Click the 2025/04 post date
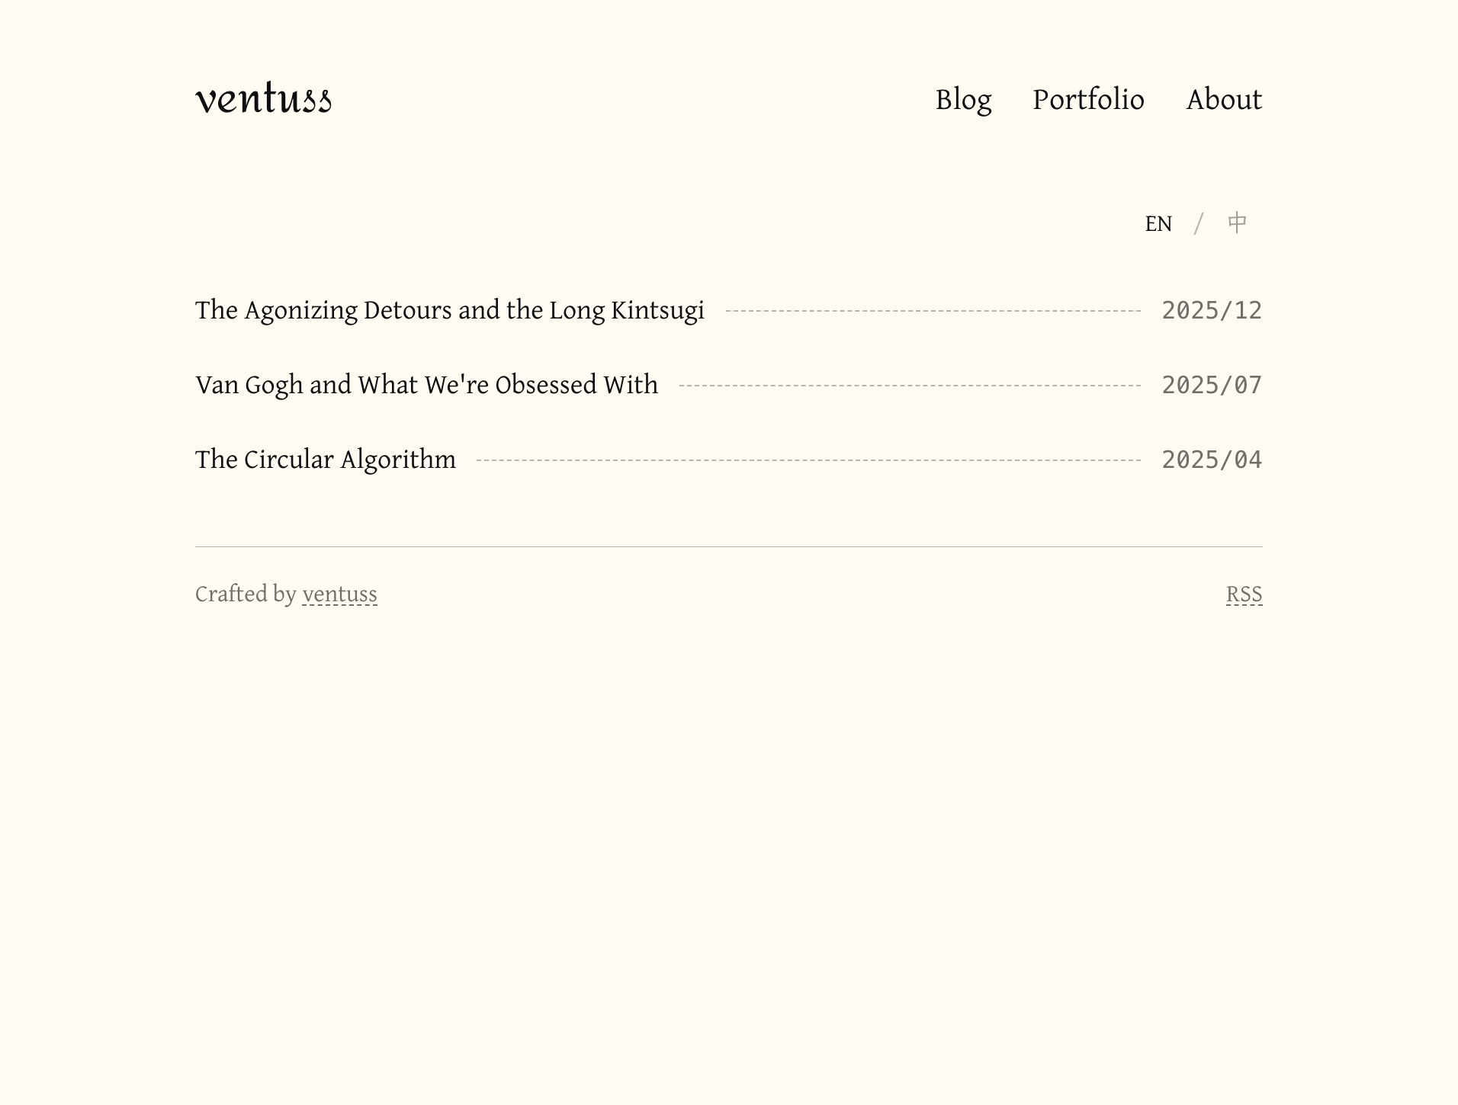 [1211, 460]
